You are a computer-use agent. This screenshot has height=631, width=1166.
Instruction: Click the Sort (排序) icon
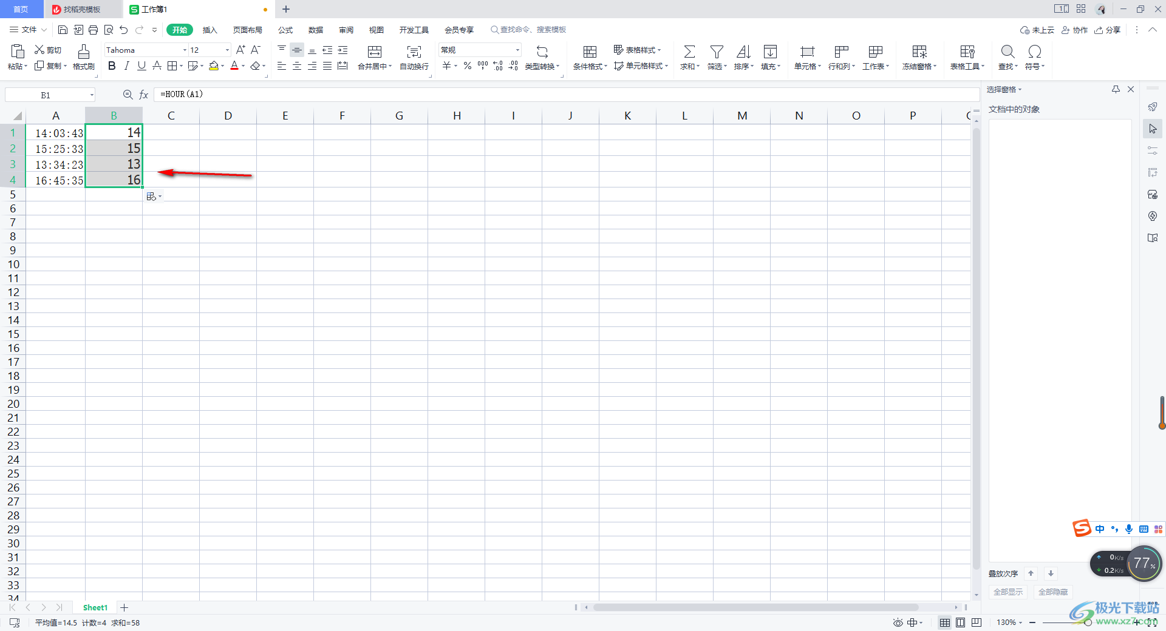[743, 52]
